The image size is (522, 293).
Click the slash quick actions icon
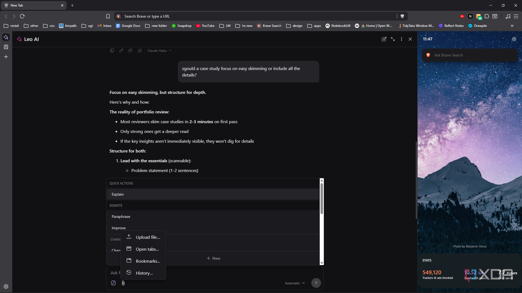113,283
